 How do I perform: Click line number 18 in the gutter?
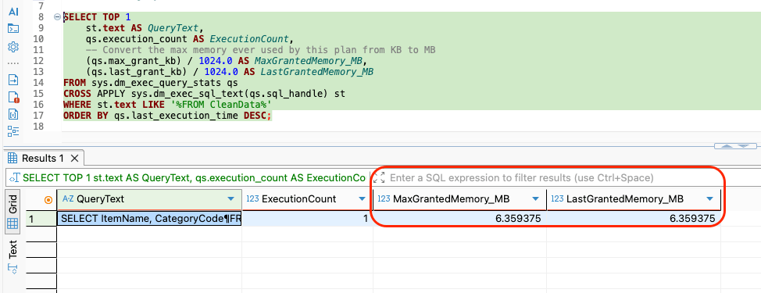38,127
